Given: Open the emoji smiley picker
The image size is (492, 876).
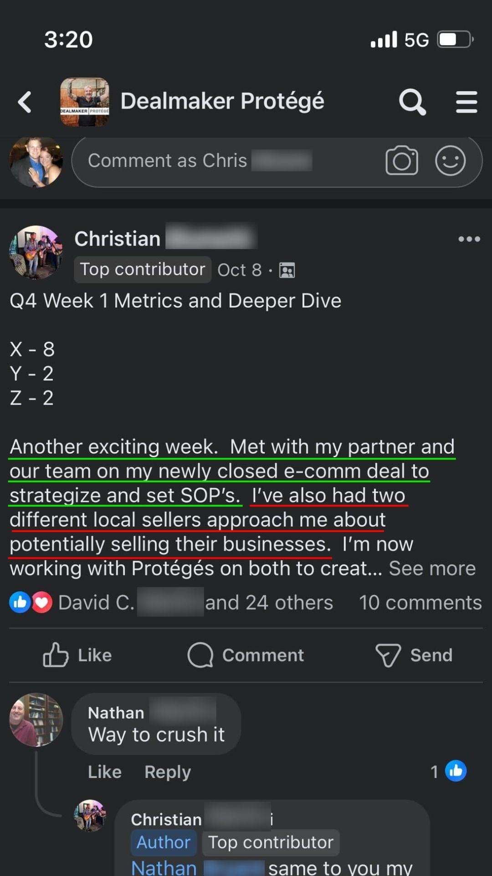Looking at the screenshot, I should 450,161.
